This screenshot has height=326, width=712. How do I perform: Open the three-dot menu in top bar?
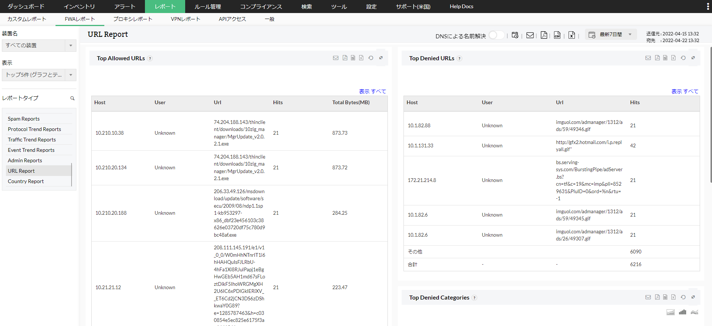click(x=708, y=6)
